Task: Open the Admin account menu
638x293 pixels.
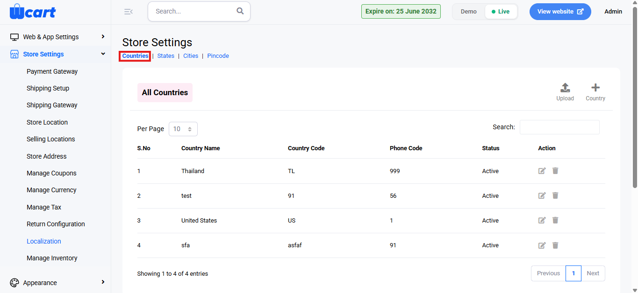Action: click(613, 12)
